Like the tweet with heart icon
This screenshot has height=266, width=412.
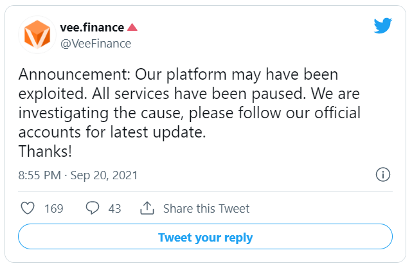point(28,208)
